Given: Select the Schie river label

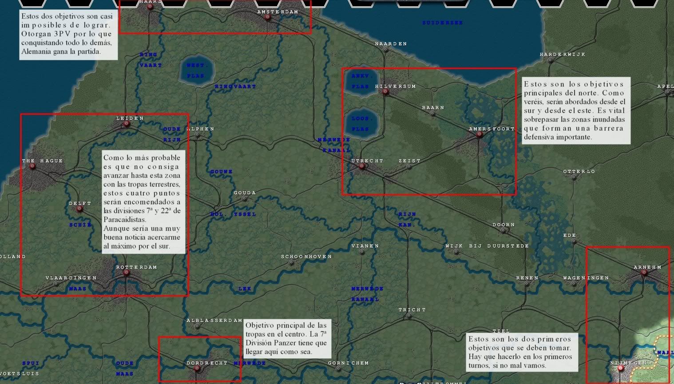Looking at the screenshot, I should 80,225.
